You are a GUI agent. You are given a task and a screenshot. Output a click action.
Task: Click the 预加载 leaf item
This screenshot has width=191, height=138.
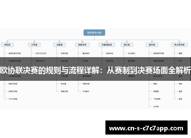point(63,84)
